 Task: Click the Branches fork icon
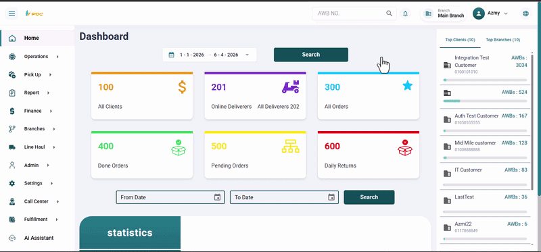[x=12, y=129]
